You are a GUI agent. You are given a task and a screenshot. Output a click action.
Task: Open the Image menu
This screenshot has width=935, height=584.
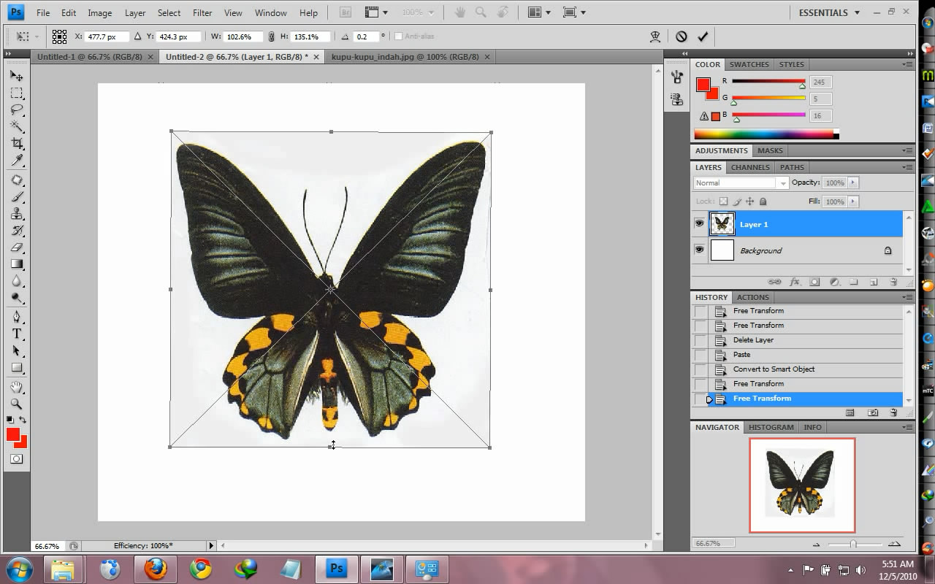(x=100, y=12)
